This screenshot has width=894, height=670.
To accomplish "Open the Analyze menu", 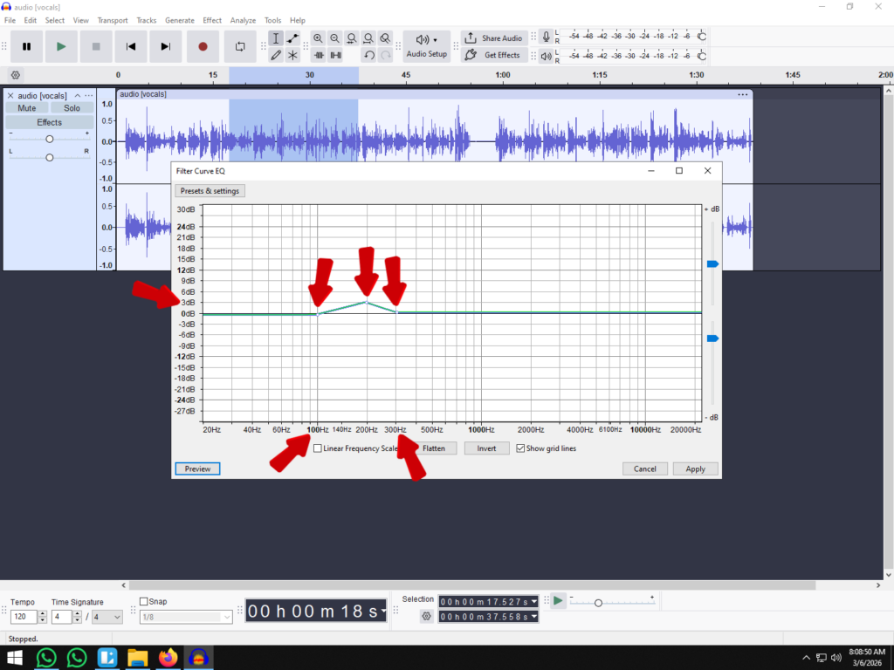I will 243,20.
